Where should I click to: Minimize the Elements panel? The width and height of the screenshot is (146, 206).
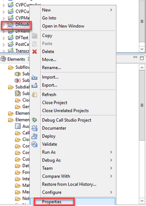tap(135, 57)
